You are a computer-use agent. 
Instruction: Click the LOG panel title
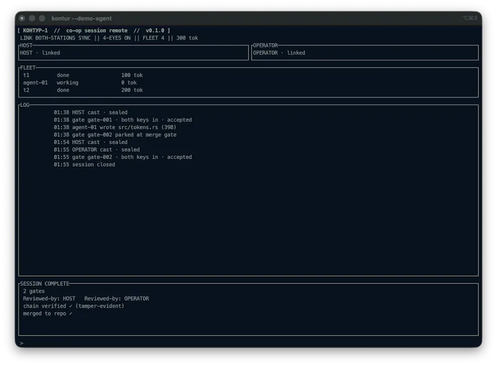(25, 104)
